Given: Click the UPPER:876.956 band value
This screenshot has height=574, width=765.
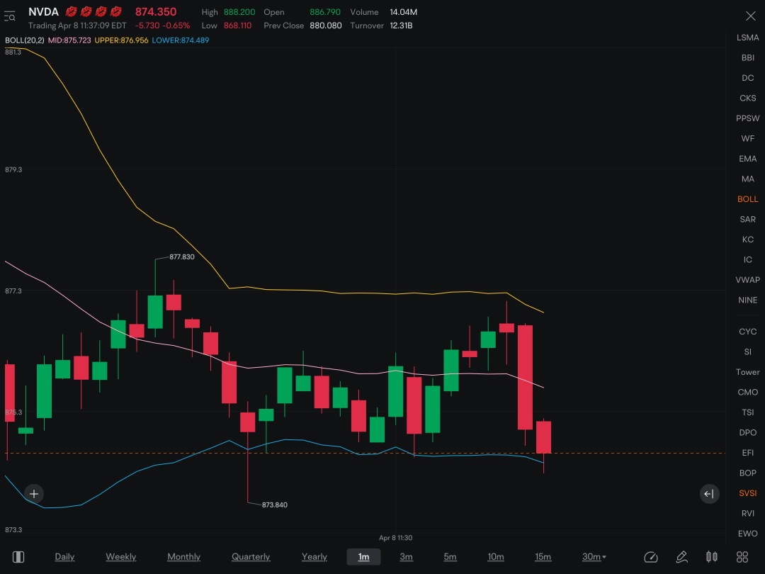Looking at the screenshot, I should pyautogui.click(x=121, y=40).
